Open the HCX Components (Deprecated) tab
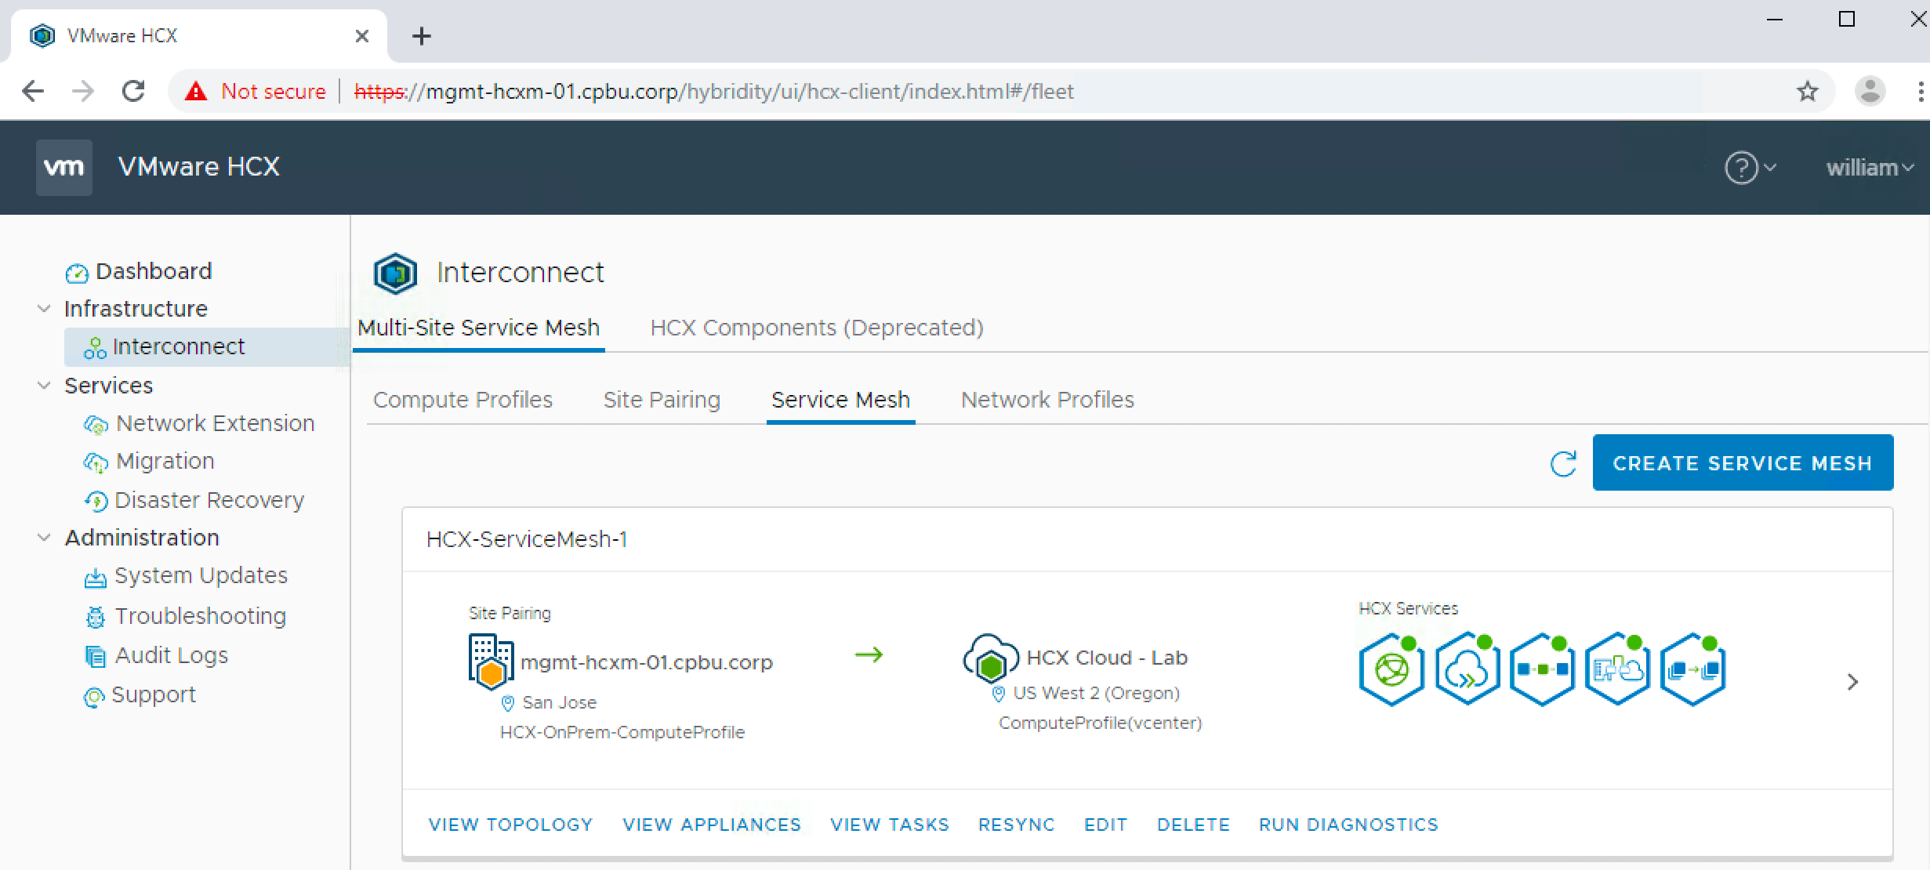 click(x=817, y=328)
